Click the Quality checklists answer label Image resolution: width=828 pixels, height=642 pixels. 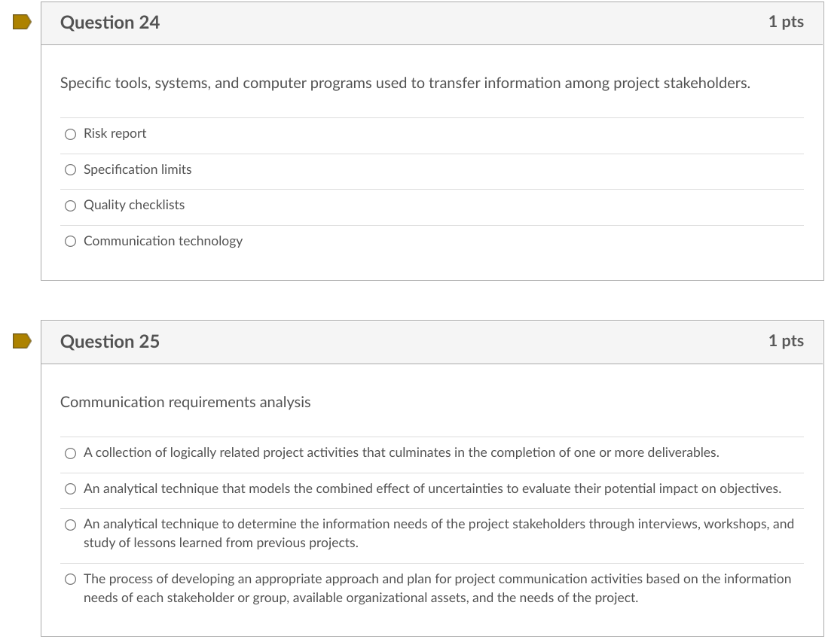click(x=134, y=205)
